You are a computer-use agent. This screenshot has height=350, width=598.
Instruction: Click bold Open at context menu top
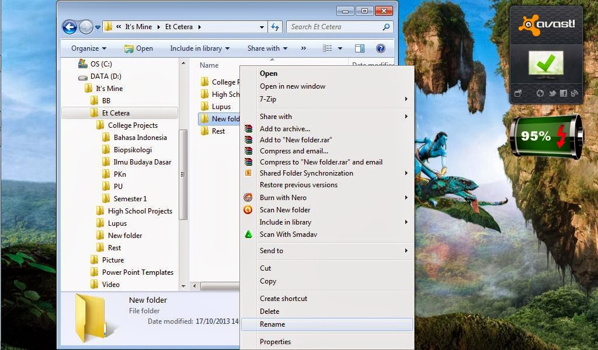tap(269, 73)
